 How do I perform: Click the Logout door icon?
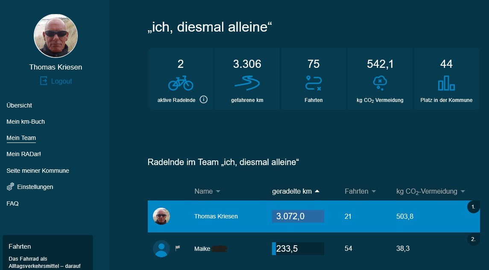[x=44, y=81]
